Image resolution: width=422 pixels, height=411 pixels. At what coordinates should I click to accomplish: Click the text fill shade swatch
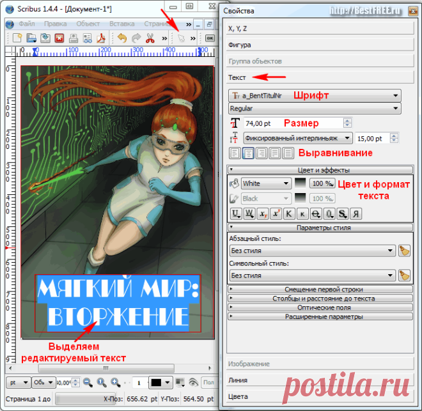coord(300,183)
